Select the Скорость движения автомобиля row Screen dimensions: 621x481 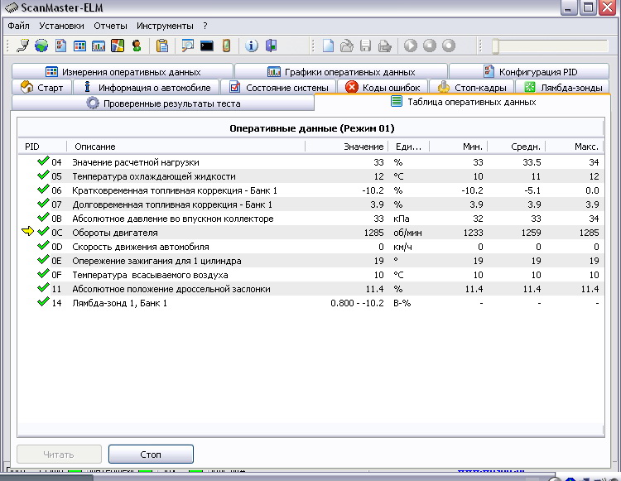139,247
